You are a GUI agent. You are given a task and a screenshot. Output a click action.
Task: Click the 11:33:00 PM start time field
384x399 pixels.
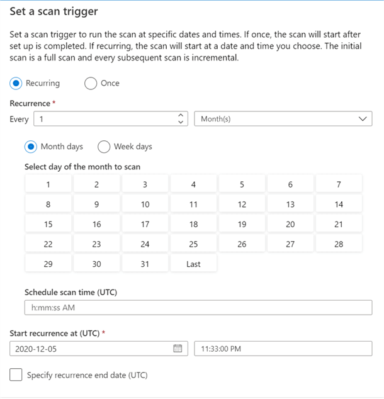pyautogui.click(x=283, y=349)
